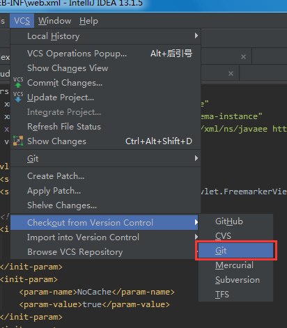Screen dimensions: 287x328
Task: Click the opening <init-param> tag line
Action: click(x=29, y=279)
